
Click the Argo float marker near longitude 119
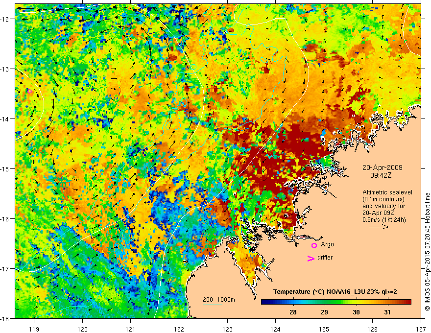coord(30,91)
